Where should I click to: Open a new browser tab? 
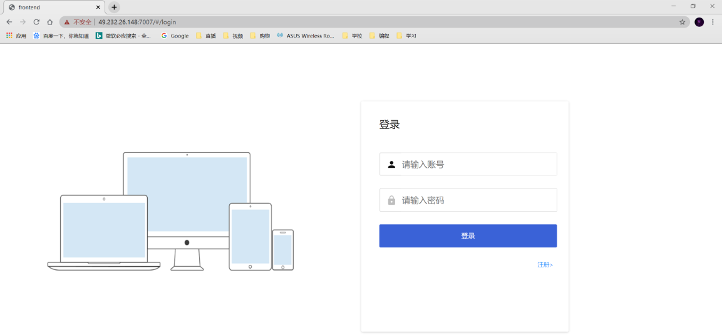[114, 8]
